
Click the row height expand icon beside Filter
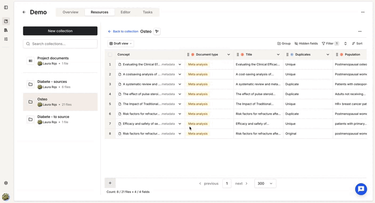pos(345,44)
